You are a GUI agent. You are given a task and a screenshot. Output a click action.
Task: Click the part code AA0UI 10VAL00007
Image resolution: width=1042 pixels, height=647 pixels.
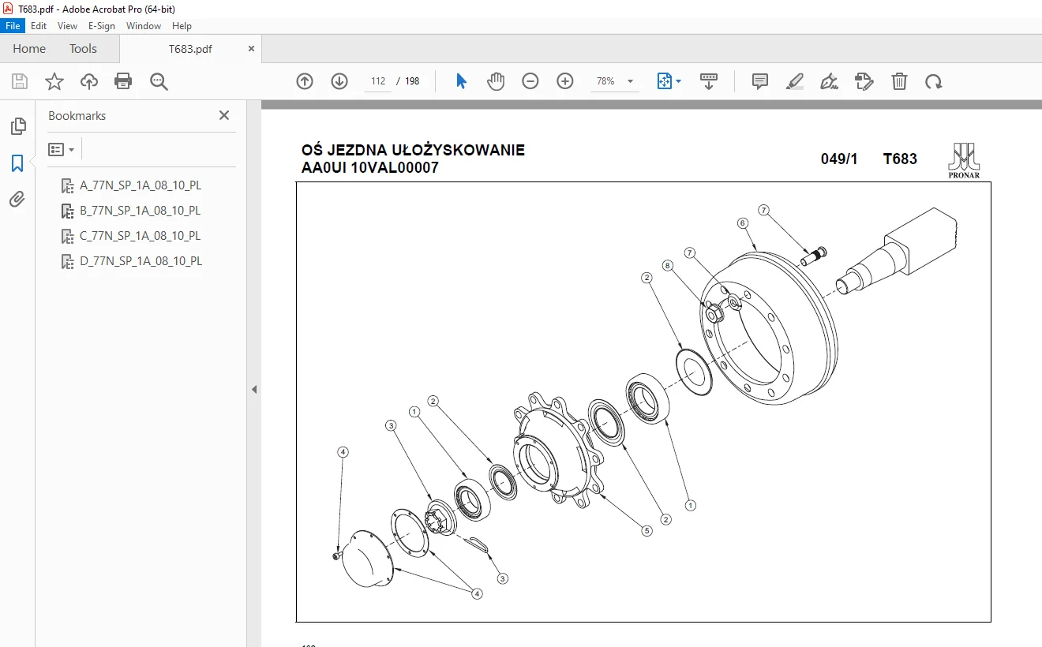[370, 168]
